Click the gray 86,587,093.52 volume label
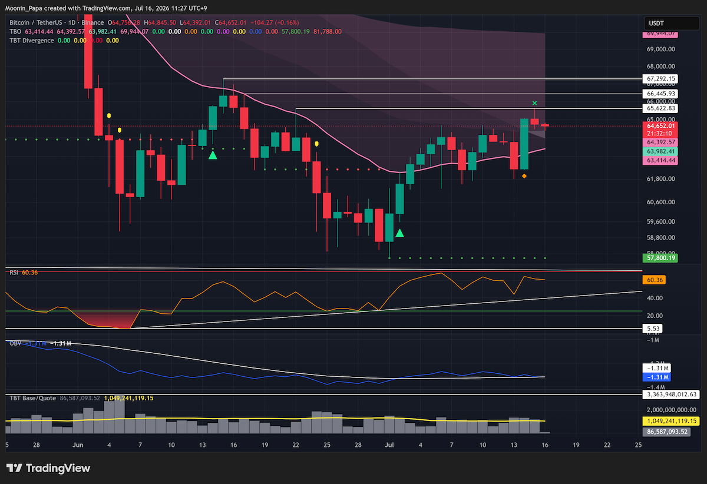Viewport: 707px width, 484px height. pos(666,432)
